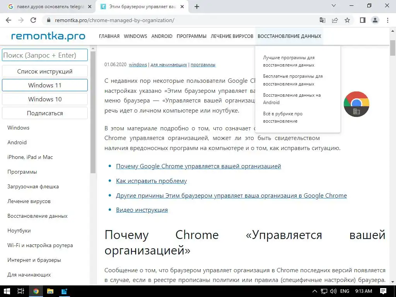Open Task View in taskbar
The width and height of the screenshot is (396, 297).
(x=21, y=291)
